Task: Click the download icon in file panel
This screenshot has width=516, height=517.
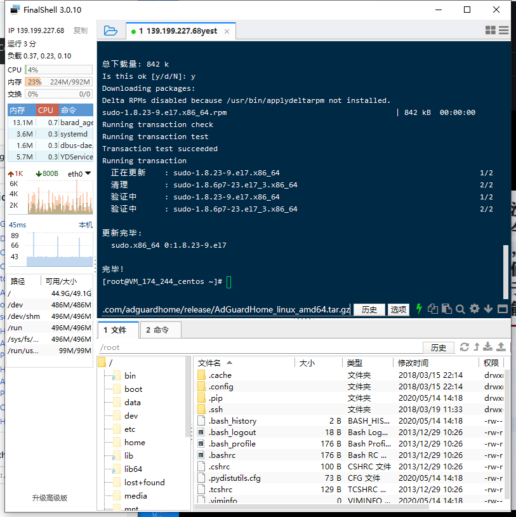Action: 487,347
